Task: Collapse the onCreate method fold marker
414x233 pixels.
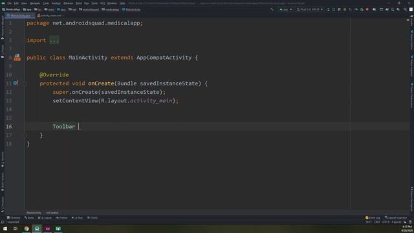Action: click(x=25, y=83)
